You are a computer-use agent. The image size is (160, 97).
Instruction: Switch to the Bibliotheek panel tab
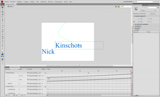click(145, 5)
